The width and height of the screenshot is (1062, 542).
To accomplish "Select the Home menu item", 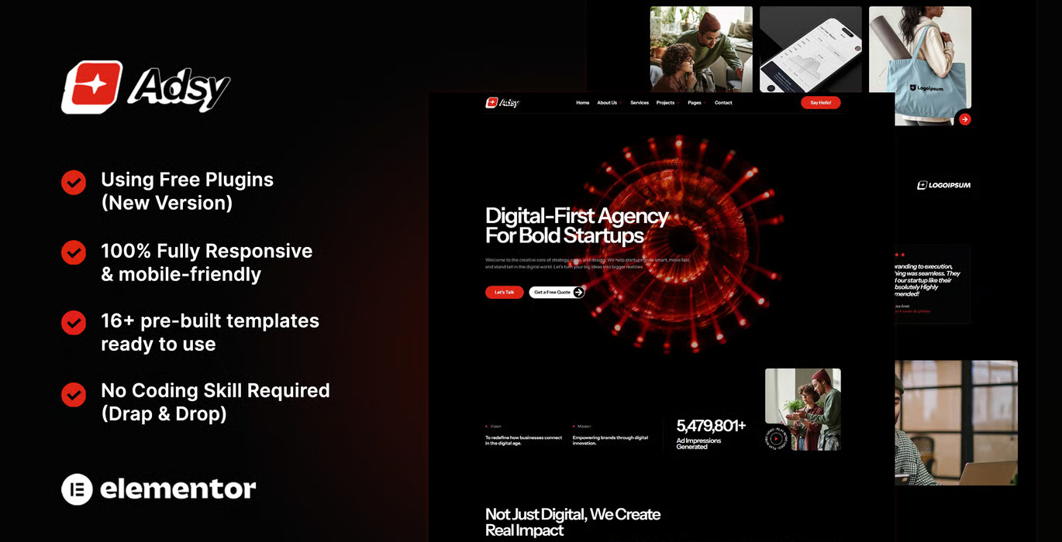I will [582, 102].
